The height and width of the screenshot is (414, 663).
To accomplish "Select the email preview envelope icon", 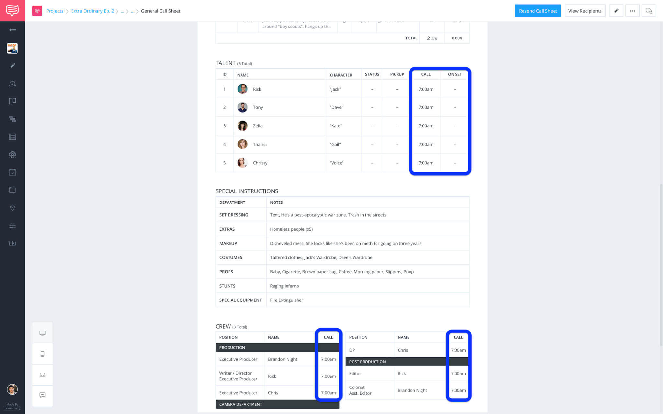I will 42,375.
